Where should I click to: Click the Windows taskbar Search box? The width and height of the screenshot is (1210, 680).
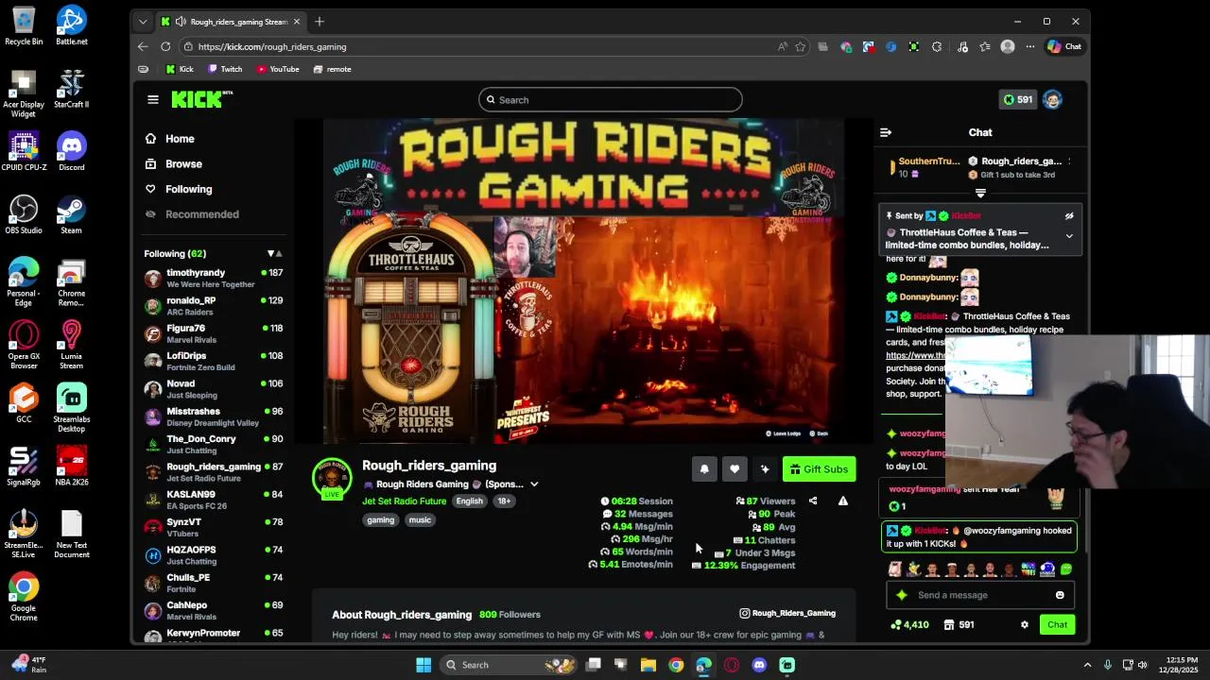point(509,665)
